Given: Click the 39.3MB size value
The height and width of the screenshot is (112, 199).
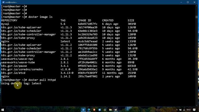Looking at the screenshot, I should tap(133, 59).
